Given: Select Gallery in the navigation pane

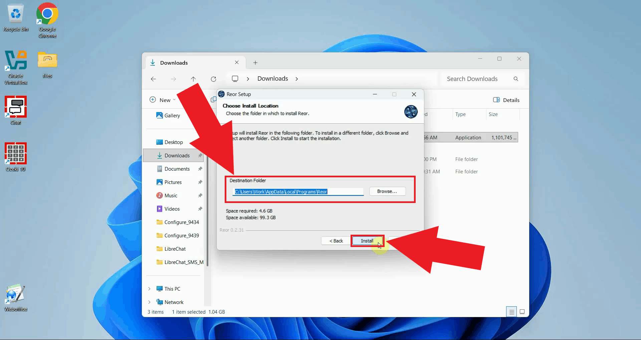Looking at the screenshot, I should [168, 115].
